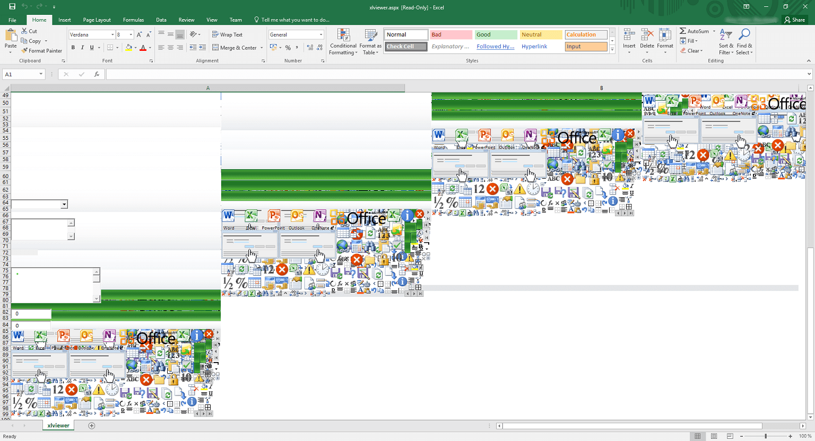Apply percent style number format
The width and height of the screenshot is (815, 441).
click(288, 48)
